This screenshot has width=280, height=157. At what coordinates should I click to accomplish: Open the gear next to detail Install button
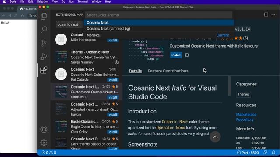click(187, 55)
